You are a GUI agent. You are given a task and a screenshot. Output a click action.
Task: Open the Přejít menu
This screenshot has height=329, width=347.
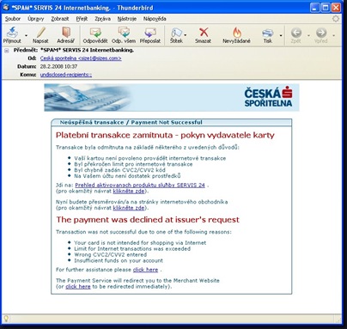pos(82,19)
